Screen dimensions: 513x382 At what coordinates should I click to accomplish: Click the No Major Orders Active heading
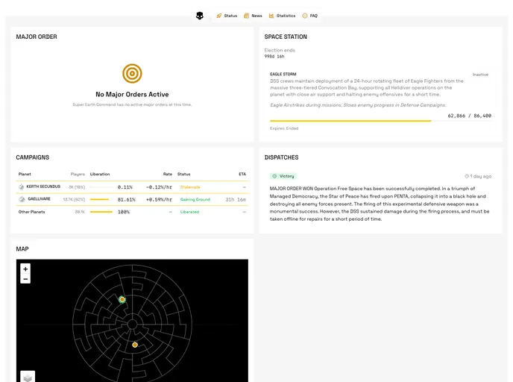[x=132, y=94]
